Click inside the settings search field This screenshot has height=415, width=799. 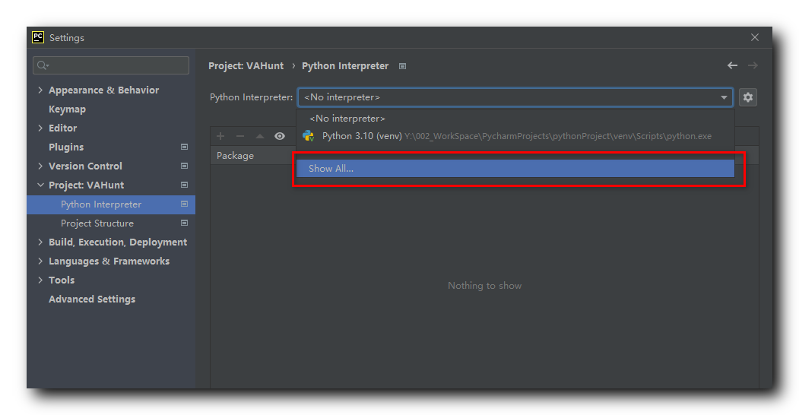click(x=111, y=65)
